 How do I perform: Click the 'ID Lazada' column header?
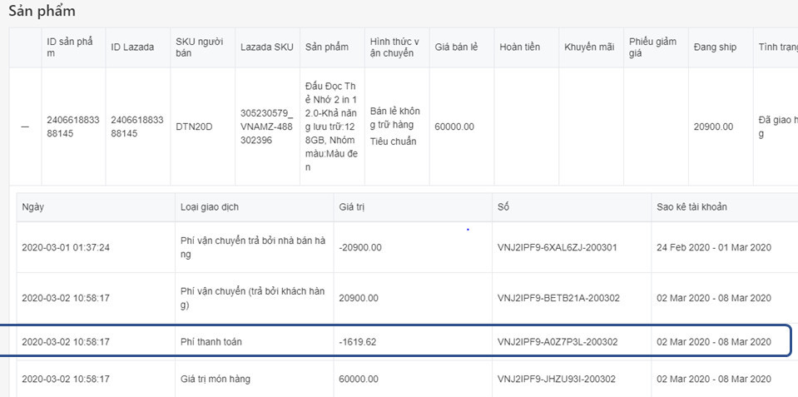pos(132,47)
